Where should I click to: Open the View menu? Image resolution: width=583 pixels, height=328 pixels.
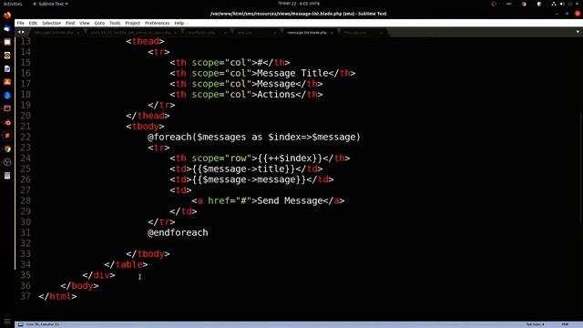85,23
